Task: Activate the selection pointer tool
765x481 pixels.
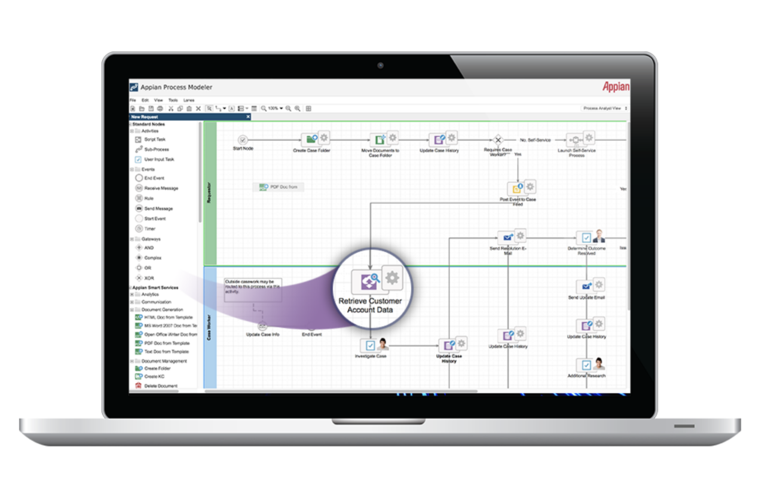Action: [x=209, y=109]
